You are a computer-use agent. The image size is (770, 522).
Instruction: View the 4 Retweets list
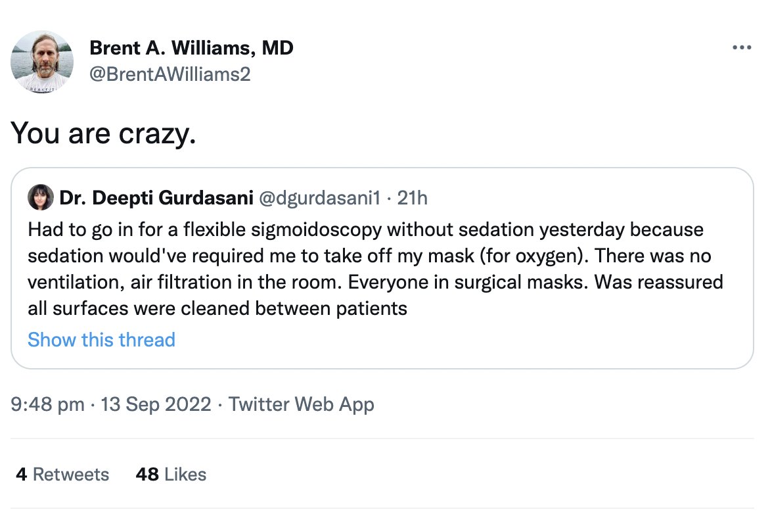tap(62, 475)
